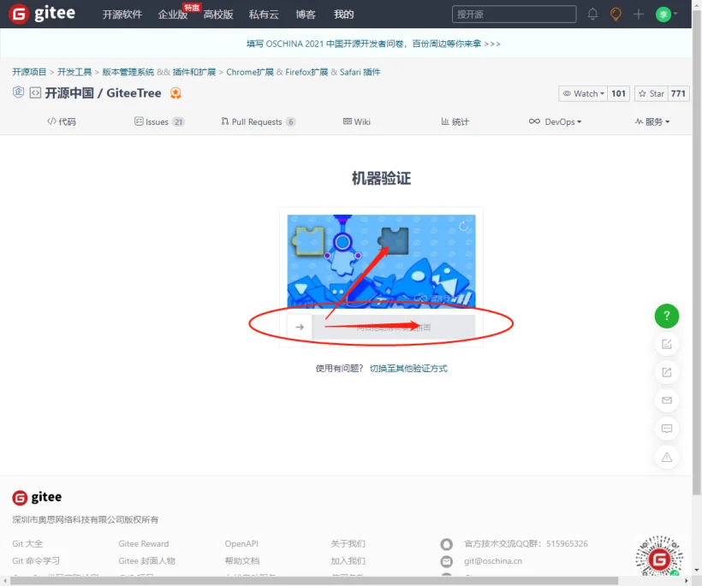Click the orange lightbulb tips icon
The width and height of the screenshot is (702, 586).
(616, 15)
